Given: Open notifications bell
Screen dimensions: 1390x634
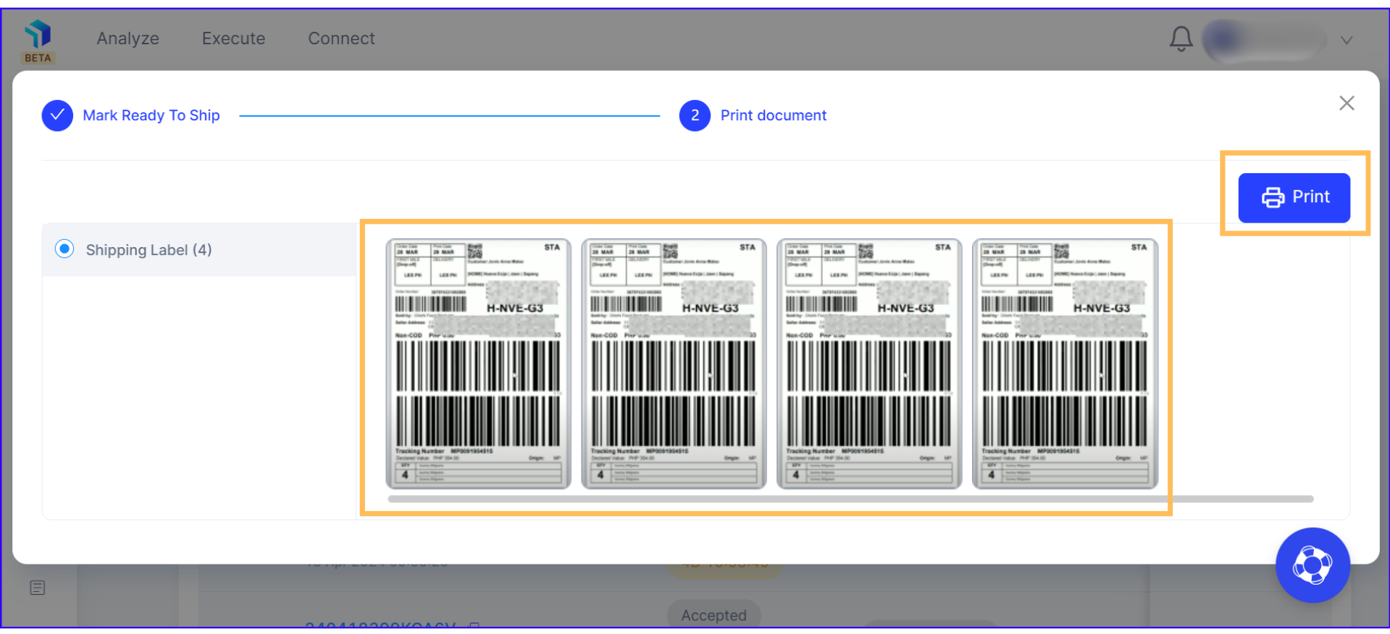Looking at the screenshot, I should 1181,39.
